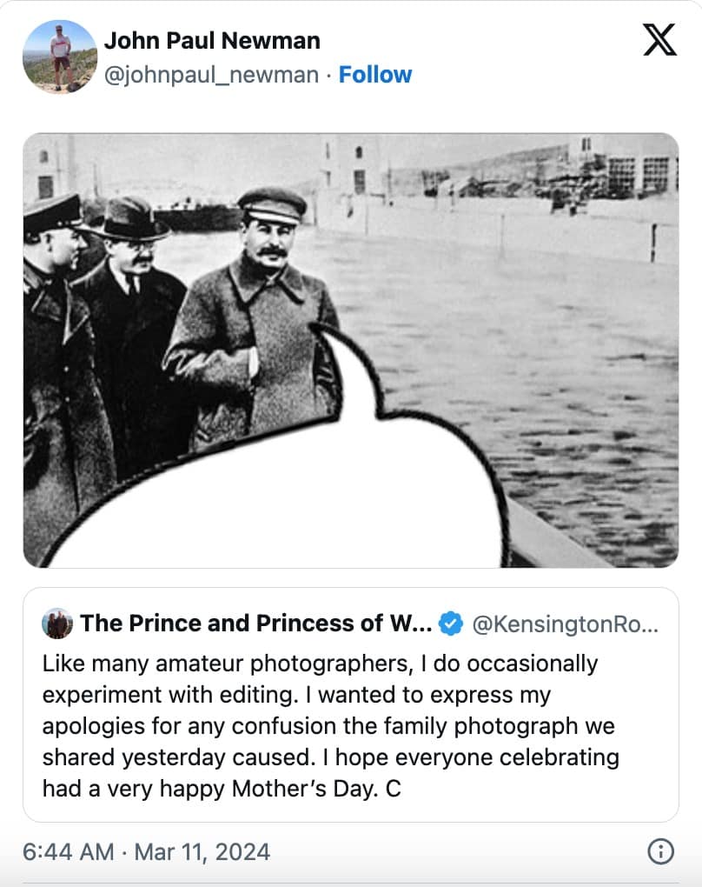
Task: Open the quoted tweet's small avatar
Action: [57, 624]
